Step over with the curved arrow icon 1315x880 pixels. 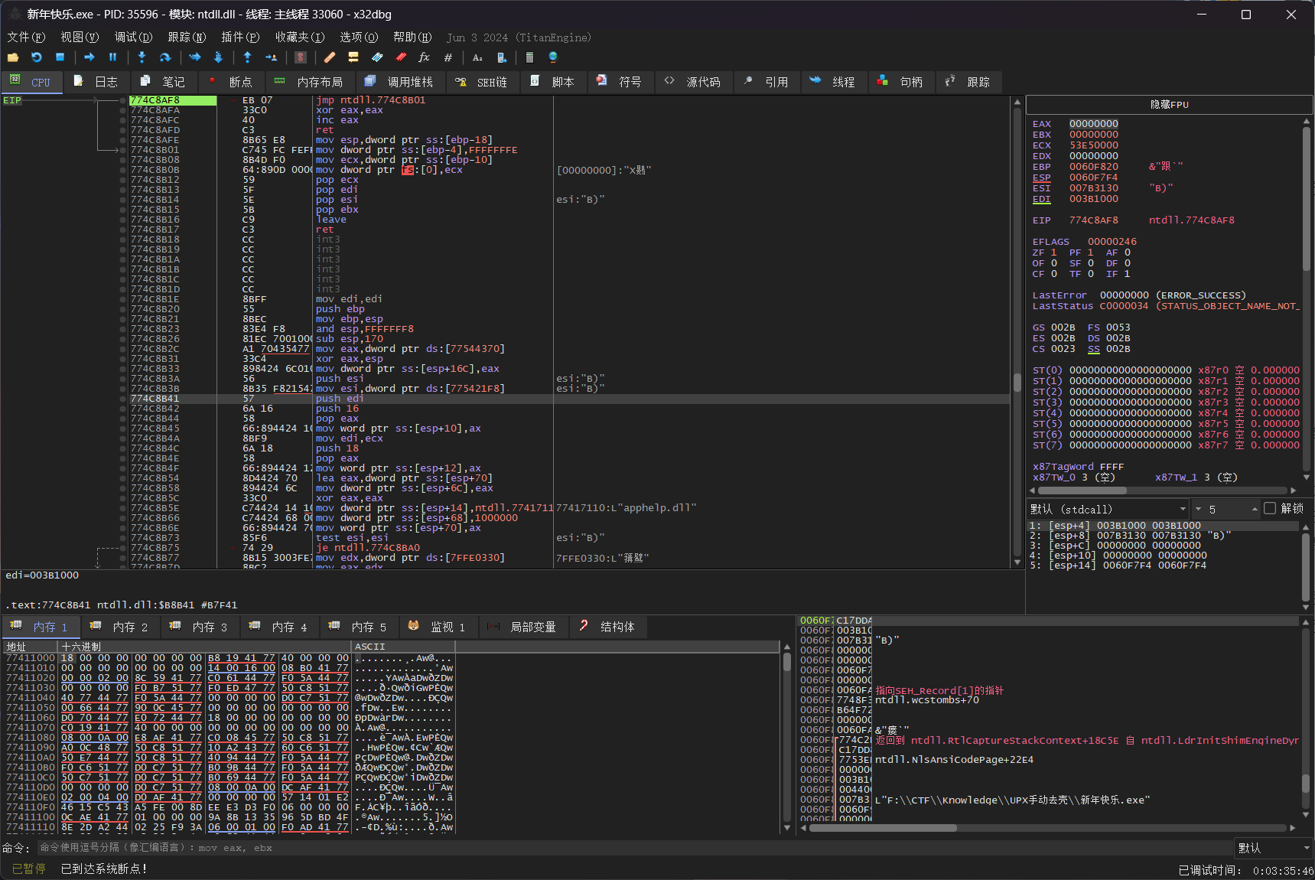[x=165, y=57]
